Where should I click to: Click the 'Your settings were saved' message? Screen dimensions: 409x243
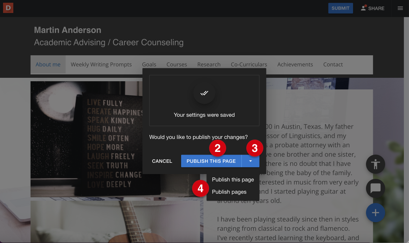click(204, 115)
